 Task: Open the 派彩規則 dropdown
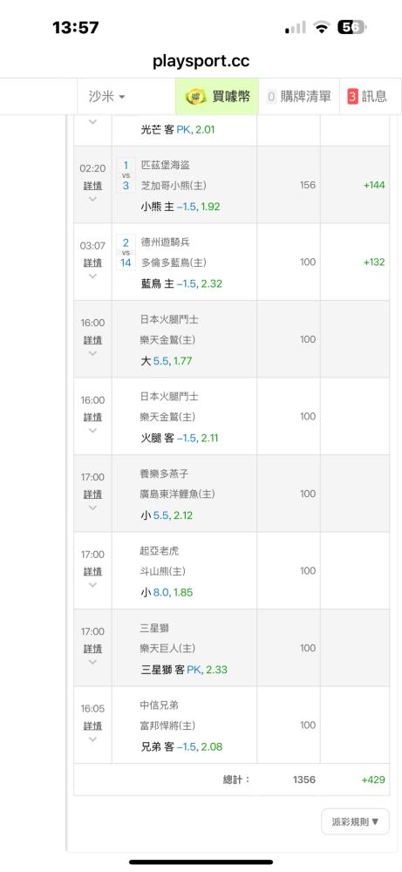355,821
